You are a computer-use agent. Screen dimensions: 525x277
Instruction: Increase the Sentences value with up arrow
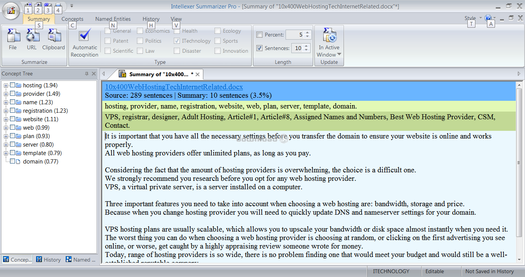tap(306, 46)
